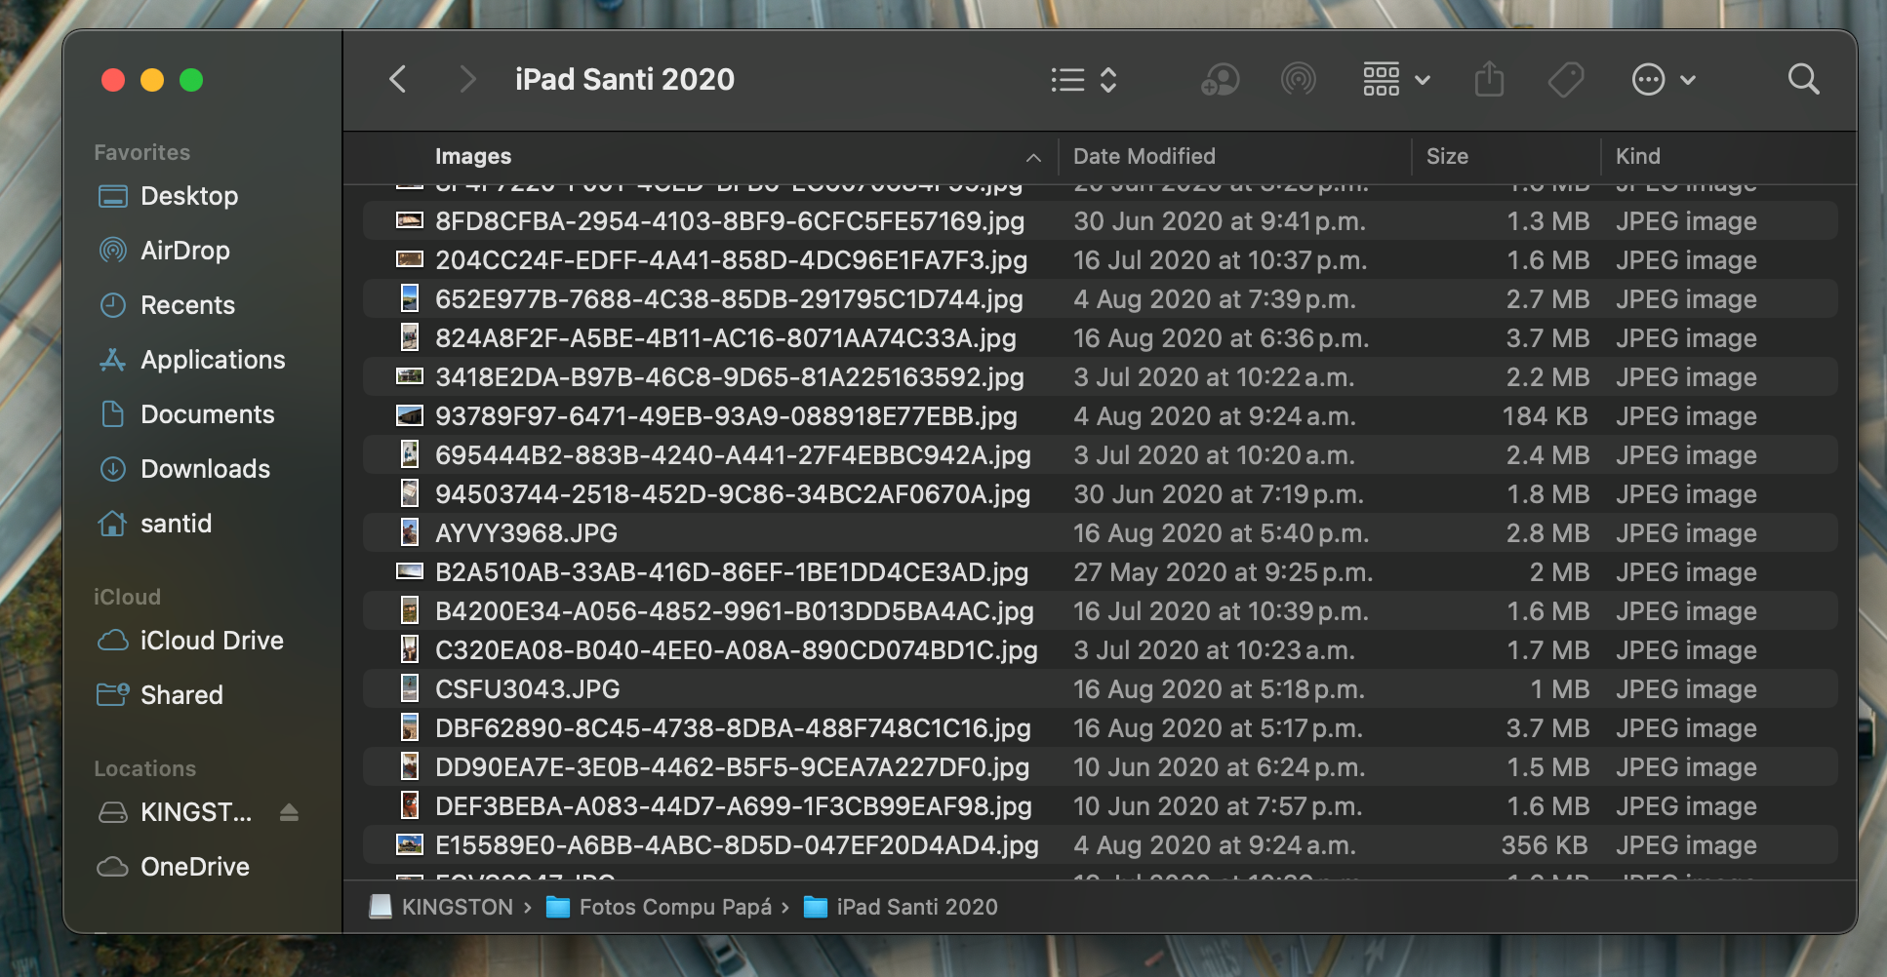
Task: Go back with the left chevron
Action: coord(397,79)
